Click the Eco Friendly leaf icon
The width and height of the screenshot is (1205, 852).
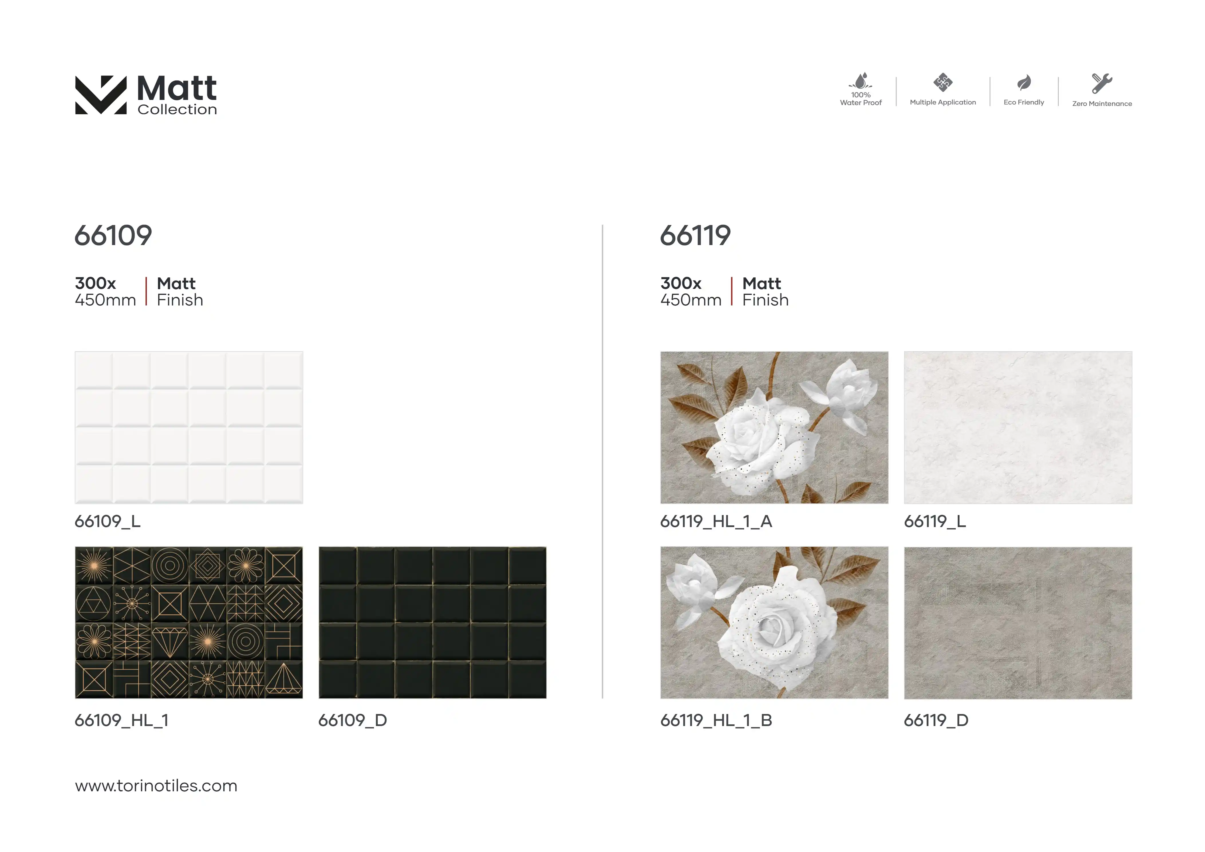tap(1023, 82)
